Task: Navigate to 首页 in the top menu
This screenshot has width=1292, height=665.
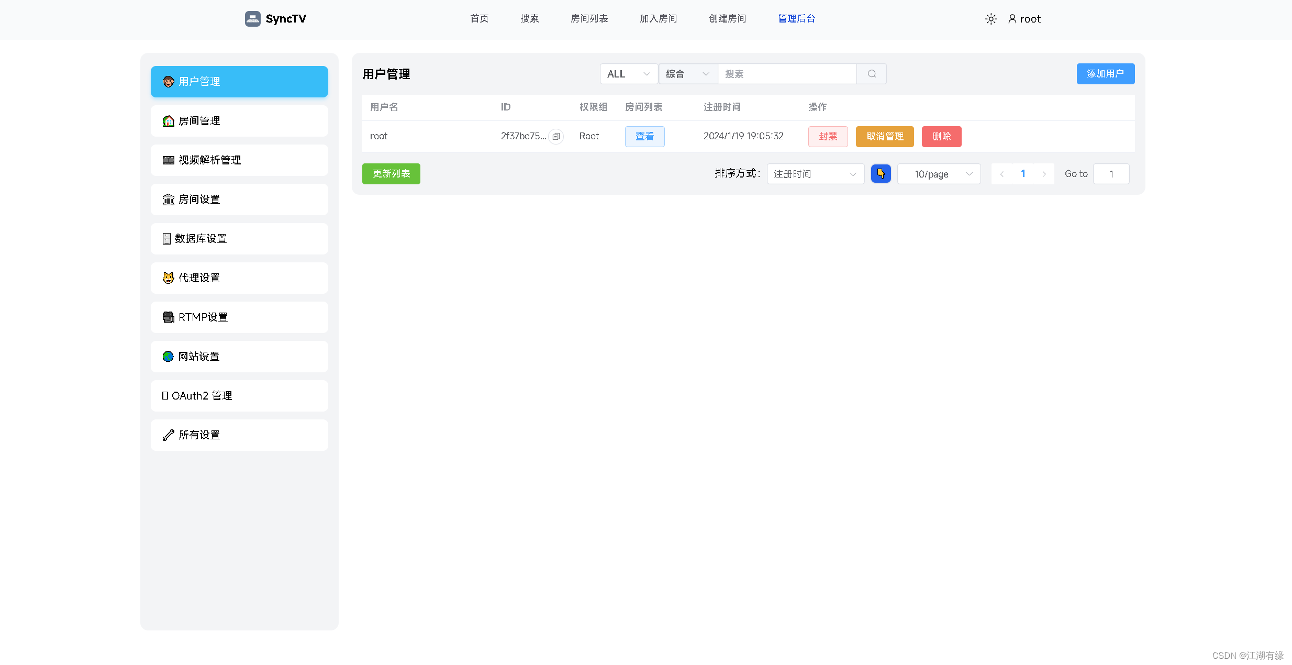Action: (x=479, y=18)
